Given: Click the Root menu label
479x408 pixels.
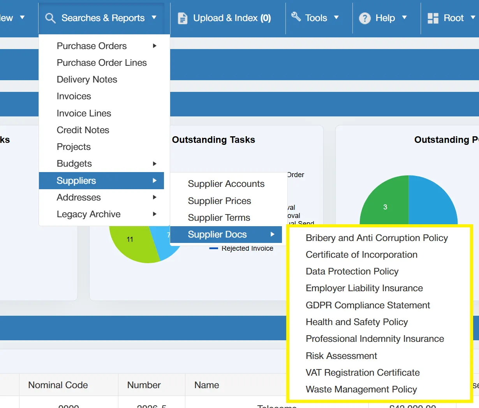Looking at the screenshot, I should pyautogui.click(x=454, y=18).
